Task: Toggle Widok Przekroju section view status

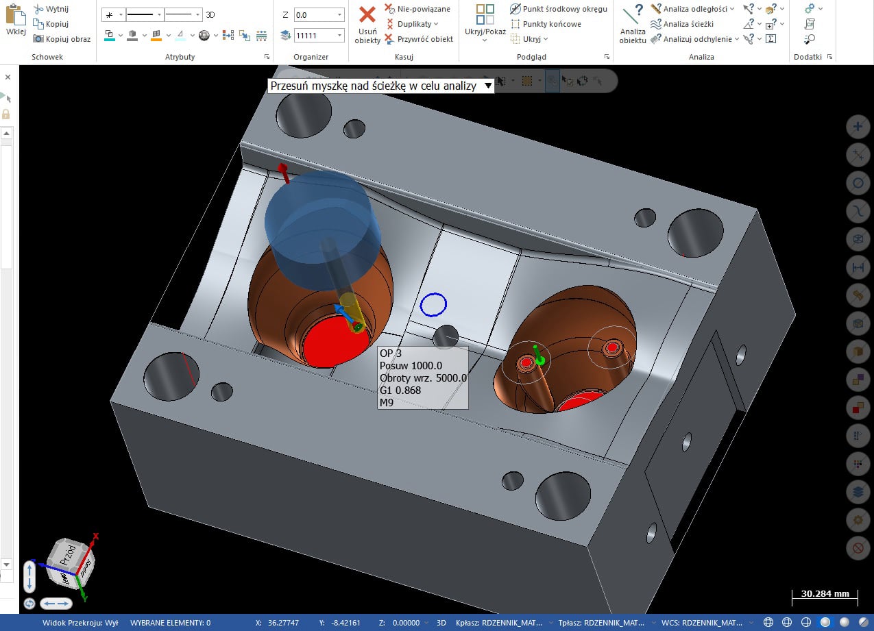Action: [80, 623]
